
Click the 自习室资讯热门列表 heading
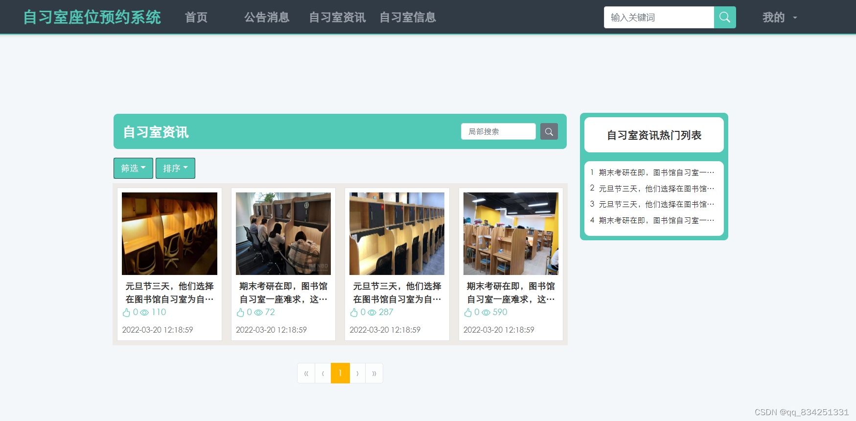[x=654, y=135]
